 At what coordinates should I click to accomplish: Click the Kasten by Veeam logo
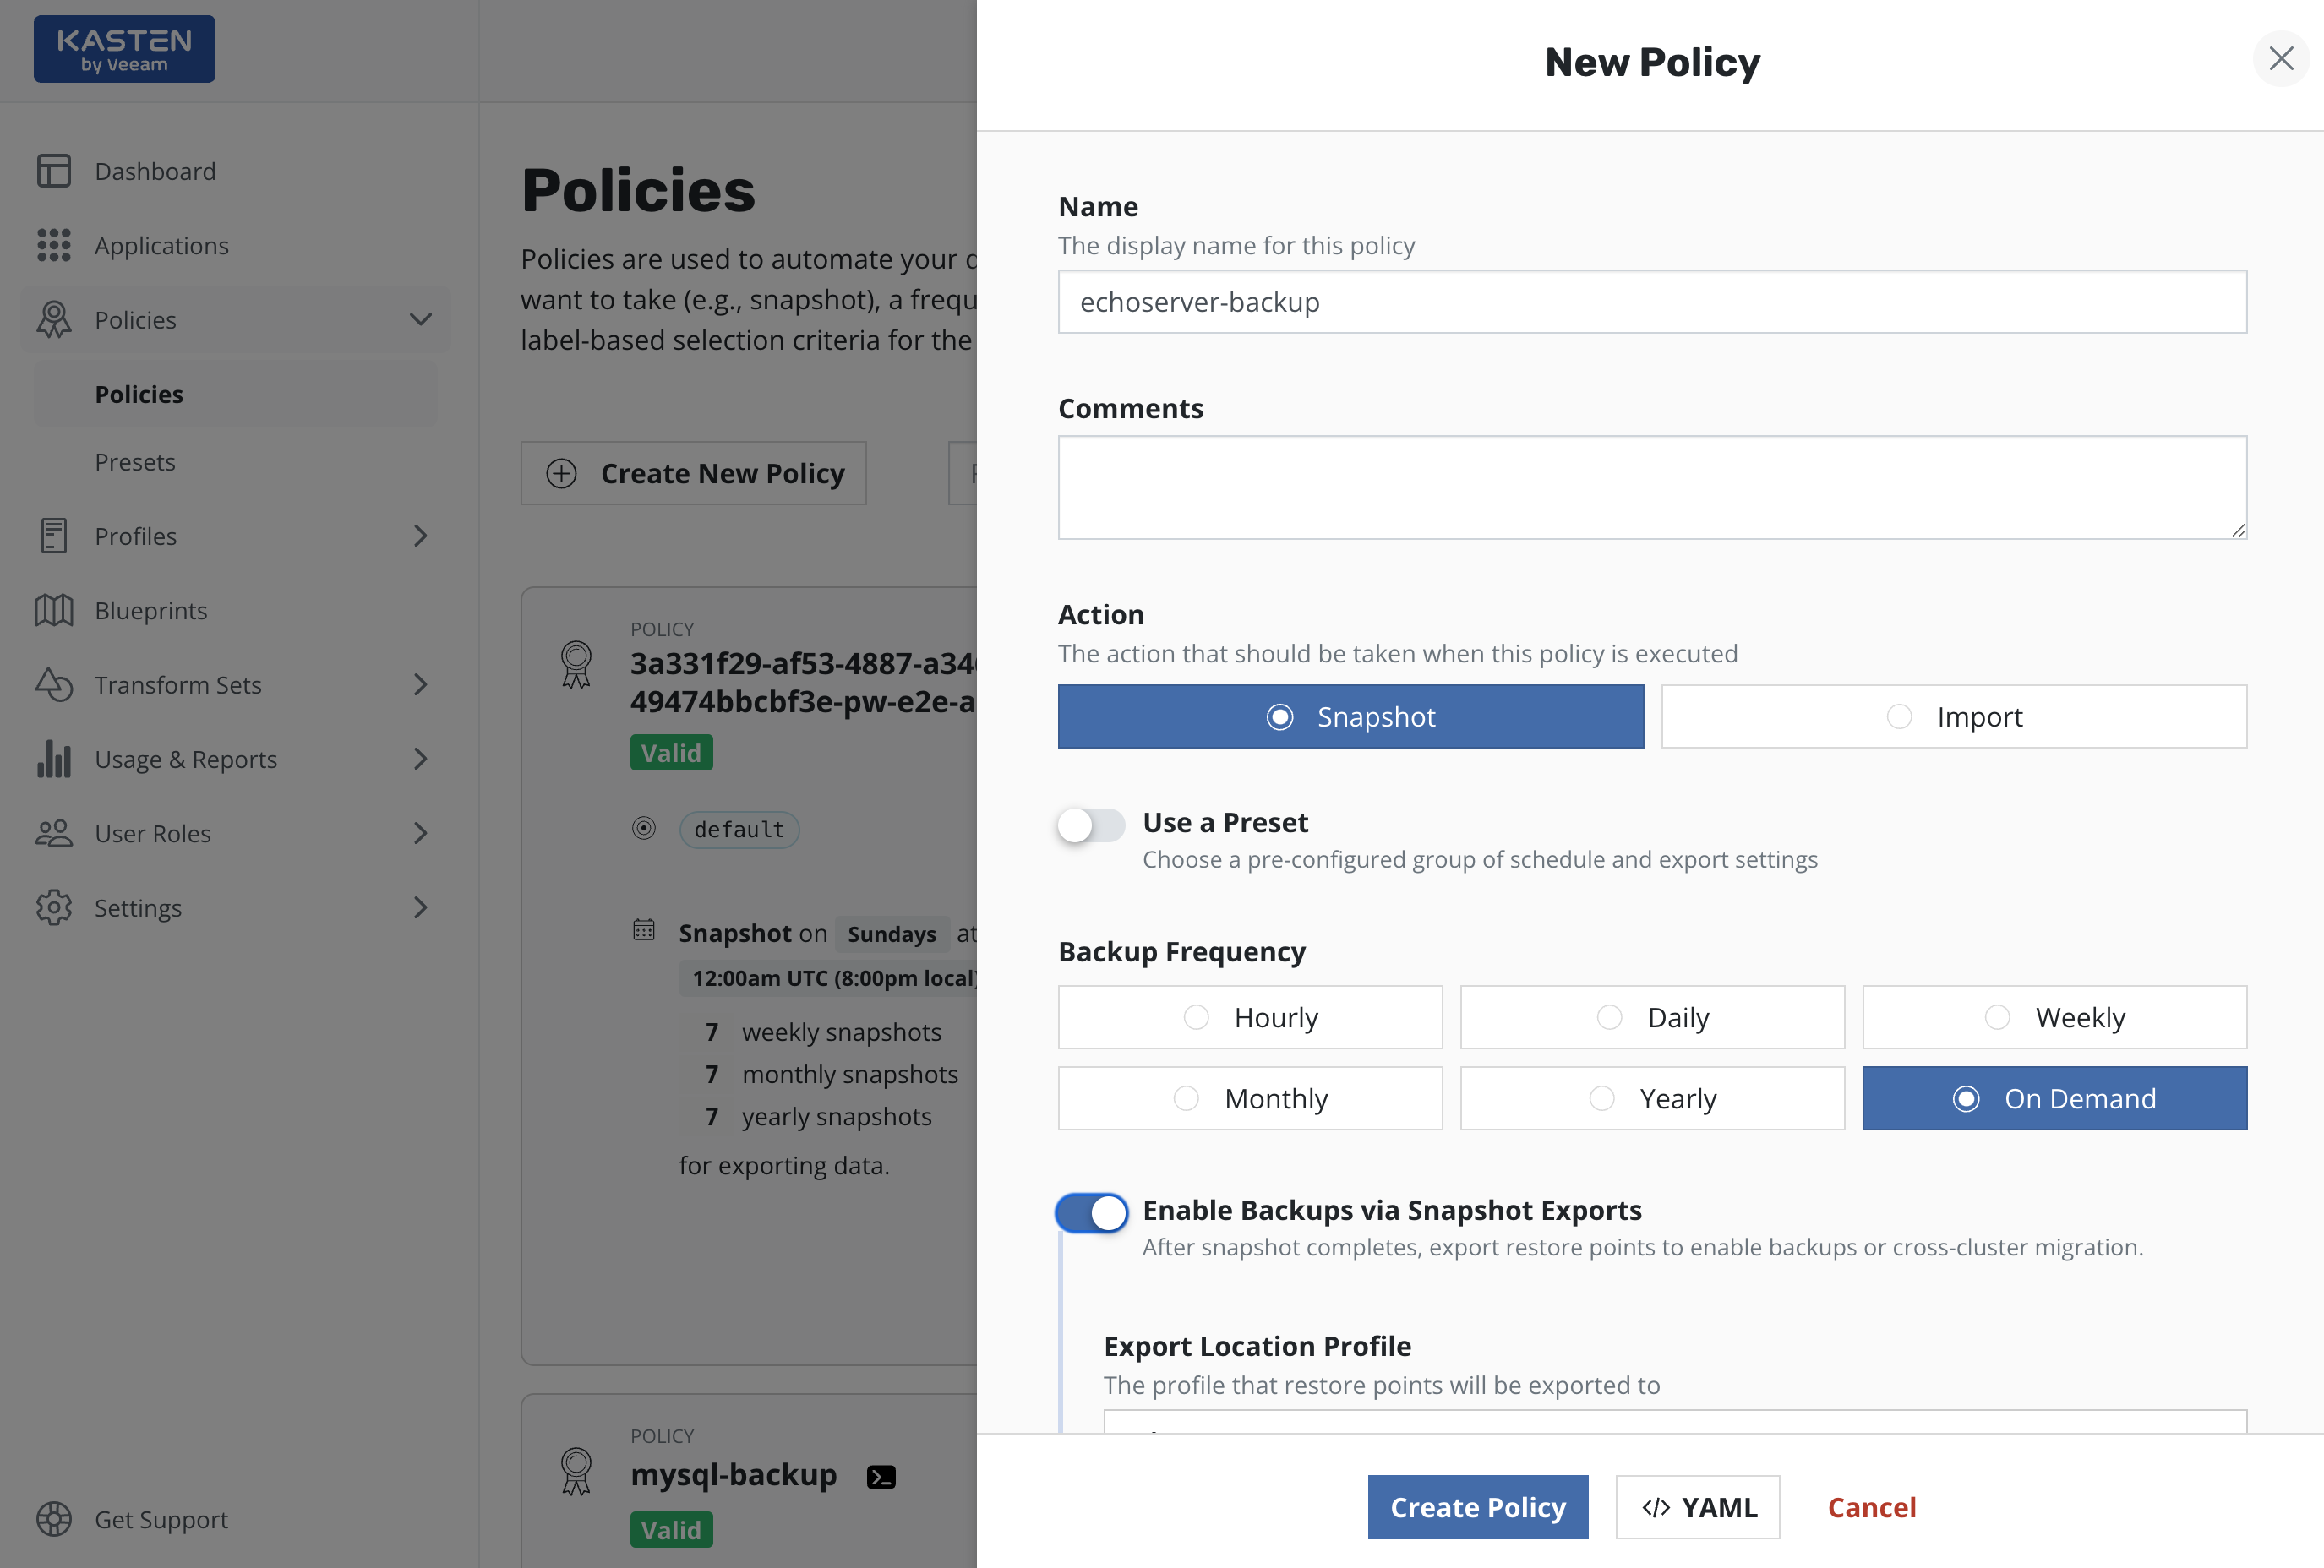coord(124,49)
